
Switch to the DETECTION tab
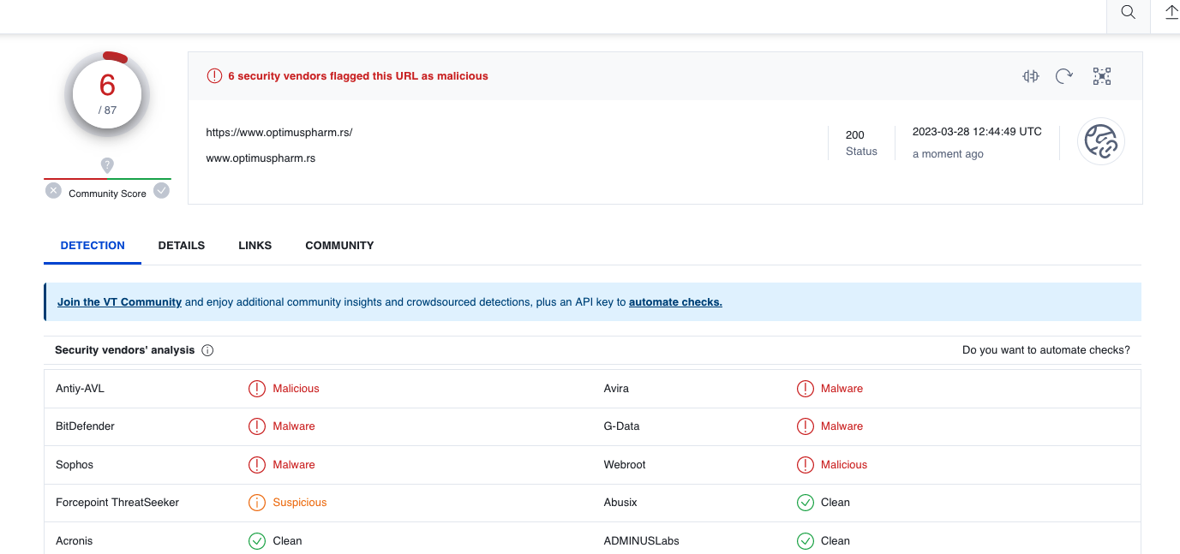[x=93, y=246]
